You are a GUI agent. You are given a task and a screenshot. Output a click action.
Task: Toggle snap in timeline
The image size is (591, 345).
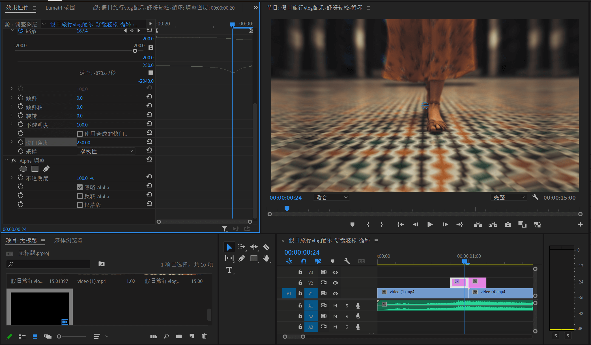(304, 261)
